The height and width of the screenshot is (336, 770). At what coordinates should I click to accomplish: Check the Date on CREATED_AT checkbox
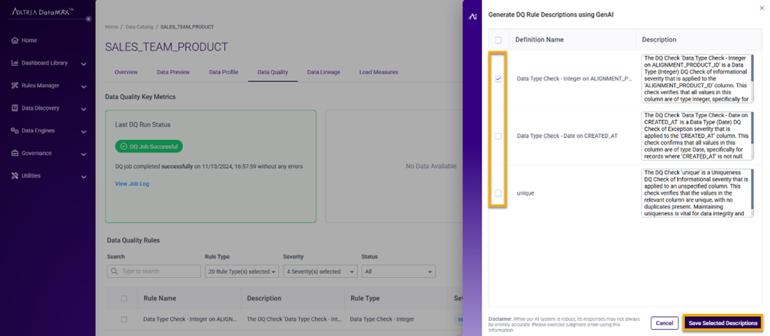[498, 136]
